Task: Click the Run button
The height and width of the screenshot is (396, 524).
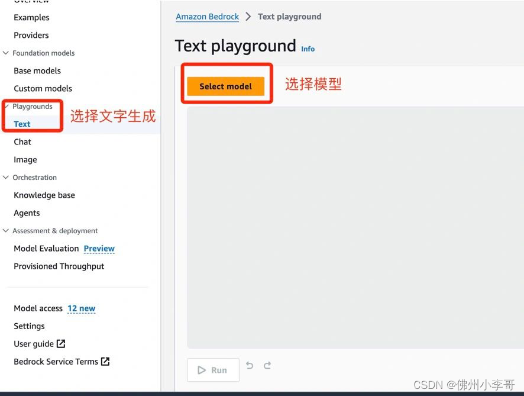Action: [214, 370]
